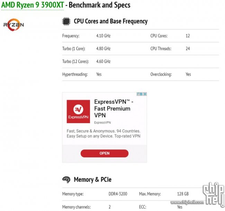Viewport: 225px width, 211px height.
Task: Select the Memory & PCIe section heading
Action: [x=92, y=180]
